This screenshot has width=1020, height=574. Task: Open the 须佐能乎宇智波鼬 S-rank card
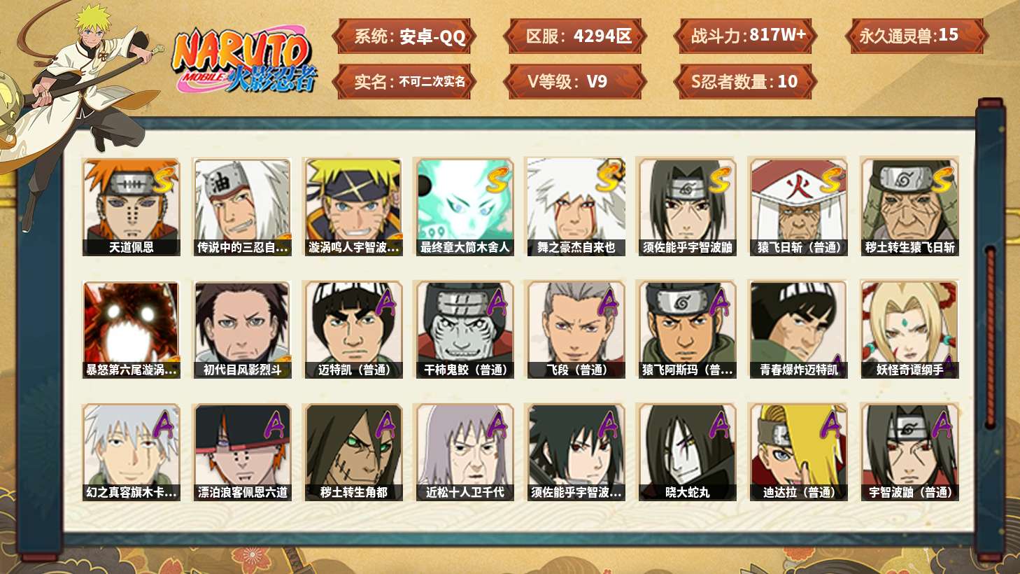(x=687, y=206)
